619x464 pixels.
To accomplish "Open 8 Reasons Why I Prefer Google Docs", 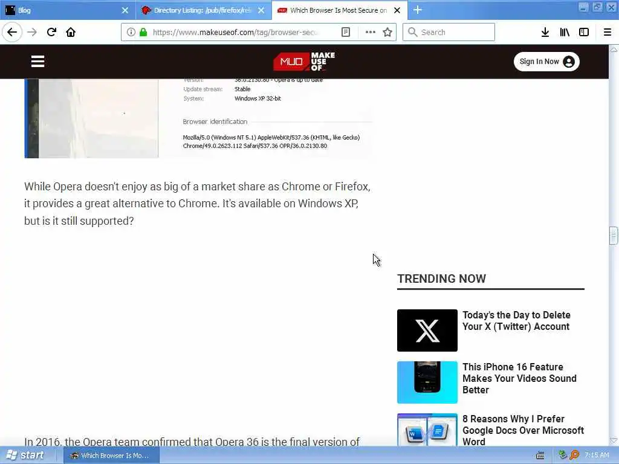I will tap(523, 430).
